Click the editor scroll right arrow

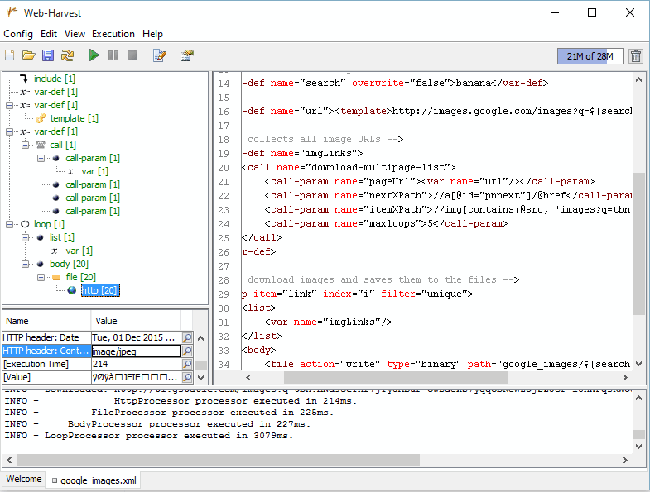pyautogui.click(x=625, y=378)
